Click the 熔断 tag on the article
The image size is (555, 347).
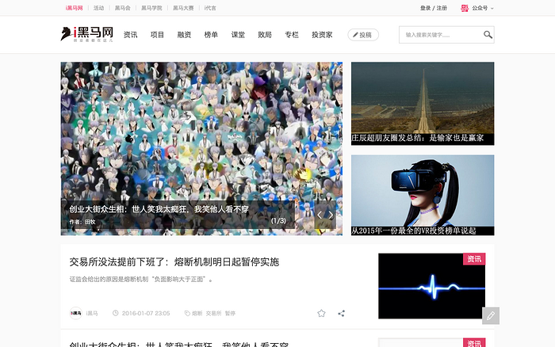[197, 314]
